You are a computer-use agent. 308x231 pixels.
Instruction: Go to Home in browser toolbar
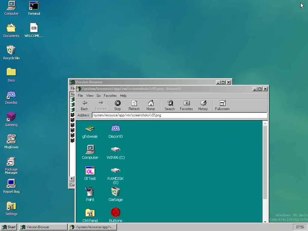pos(151,105)
